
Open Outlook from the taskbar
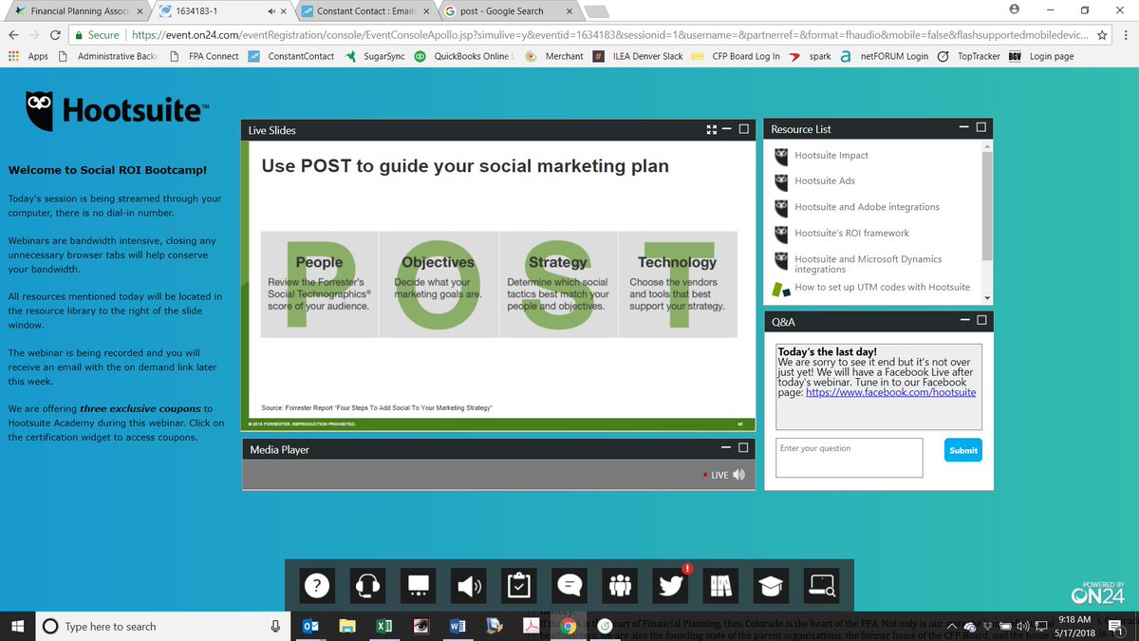tap(310, 626)
